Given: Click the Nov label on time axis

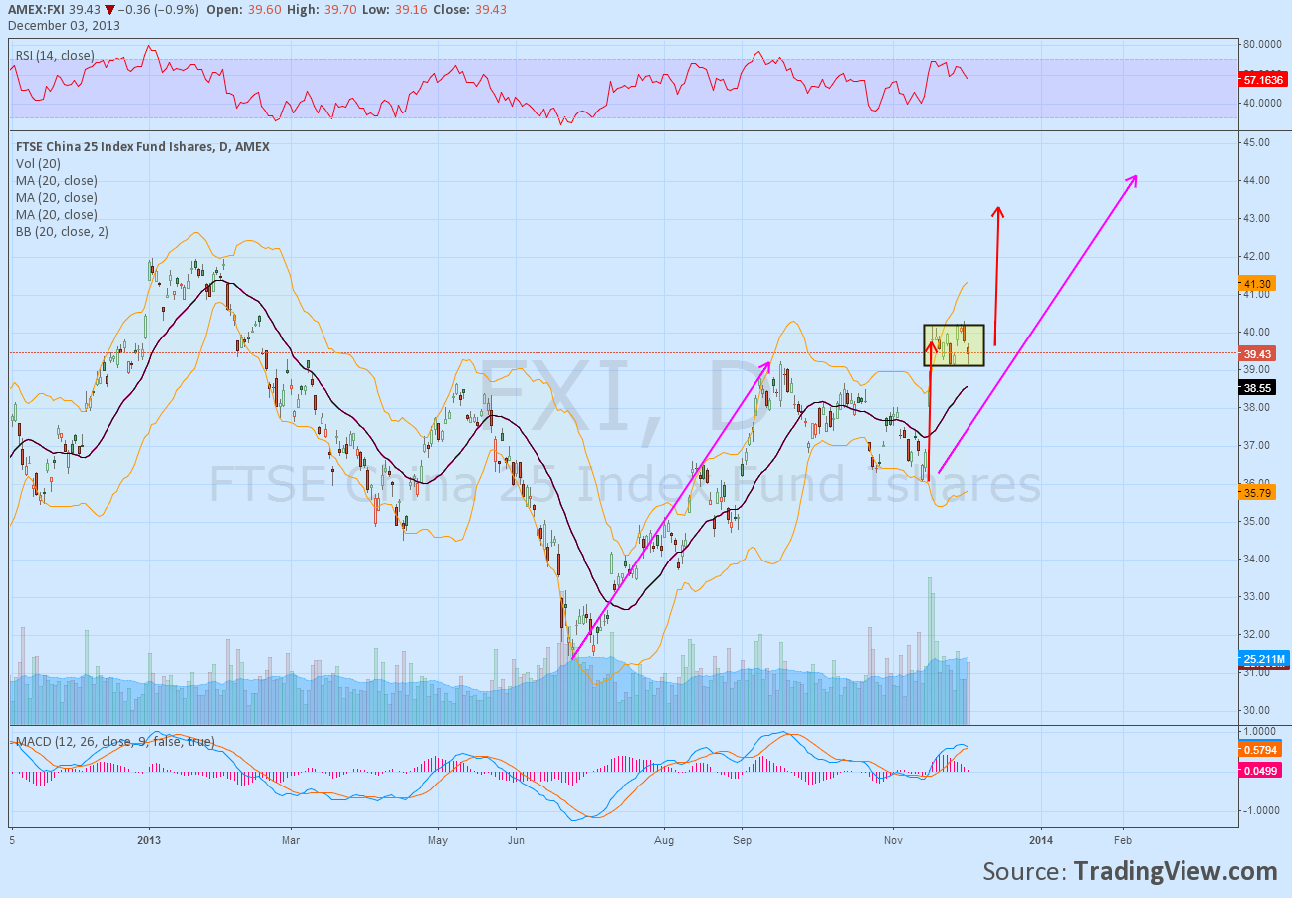Looking at the screenshot, I should pyautogui.click(x=893, y=839).
